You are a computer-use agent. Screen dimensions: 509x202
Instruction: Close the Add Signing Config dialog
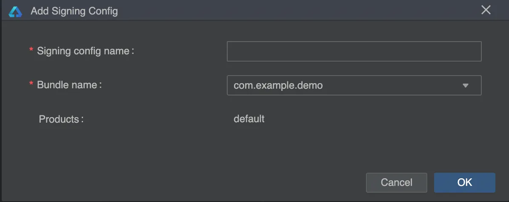pos(486,10)
